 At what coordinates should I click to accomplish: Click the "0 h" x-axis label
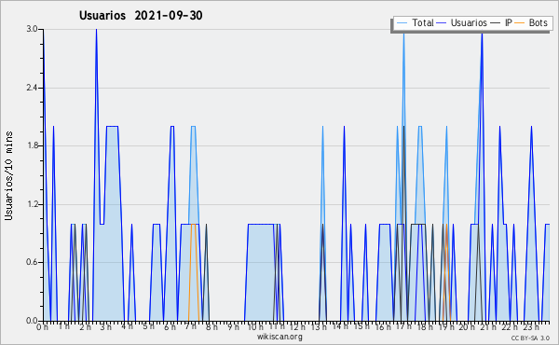(43, 326)
